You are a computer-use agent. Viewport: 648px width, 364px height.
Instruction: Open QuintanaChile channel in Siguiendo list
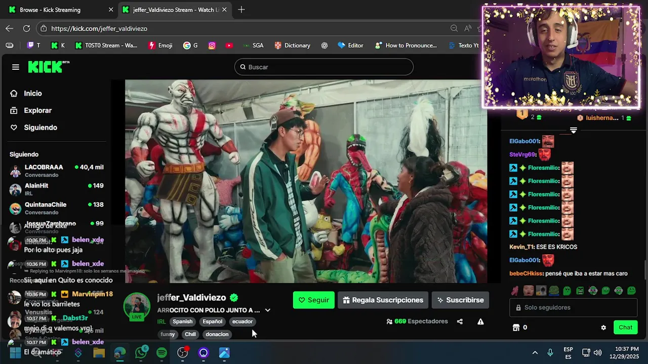pos(57,208)
